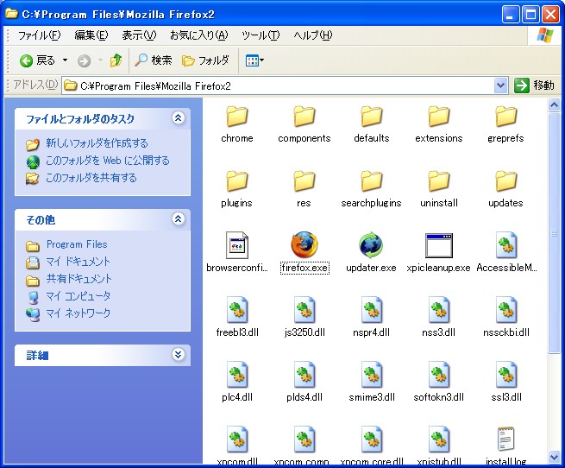The height and width of the screenshot is (468, 565).
Task: Select the browserconfig file icon
Action: tap(237, 245)
